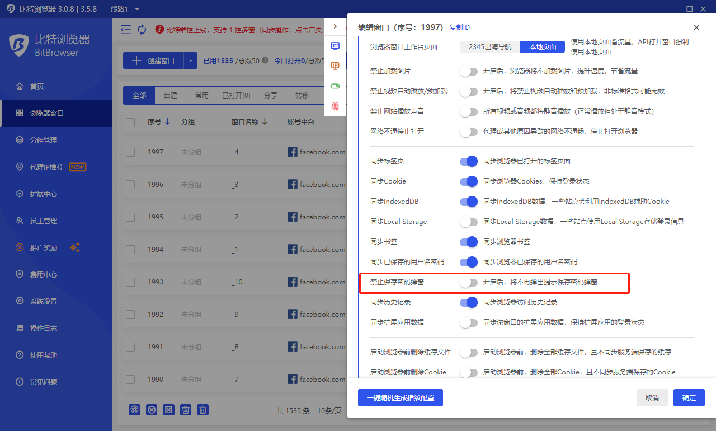716x431 pixels.
Task: Click the 复制ID link in dialog header
Action: click(459, 27)
